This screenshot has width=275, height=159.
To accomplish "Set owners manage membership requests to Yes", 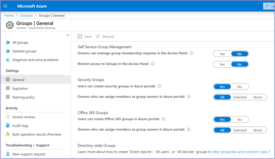I will pos(222,54).
